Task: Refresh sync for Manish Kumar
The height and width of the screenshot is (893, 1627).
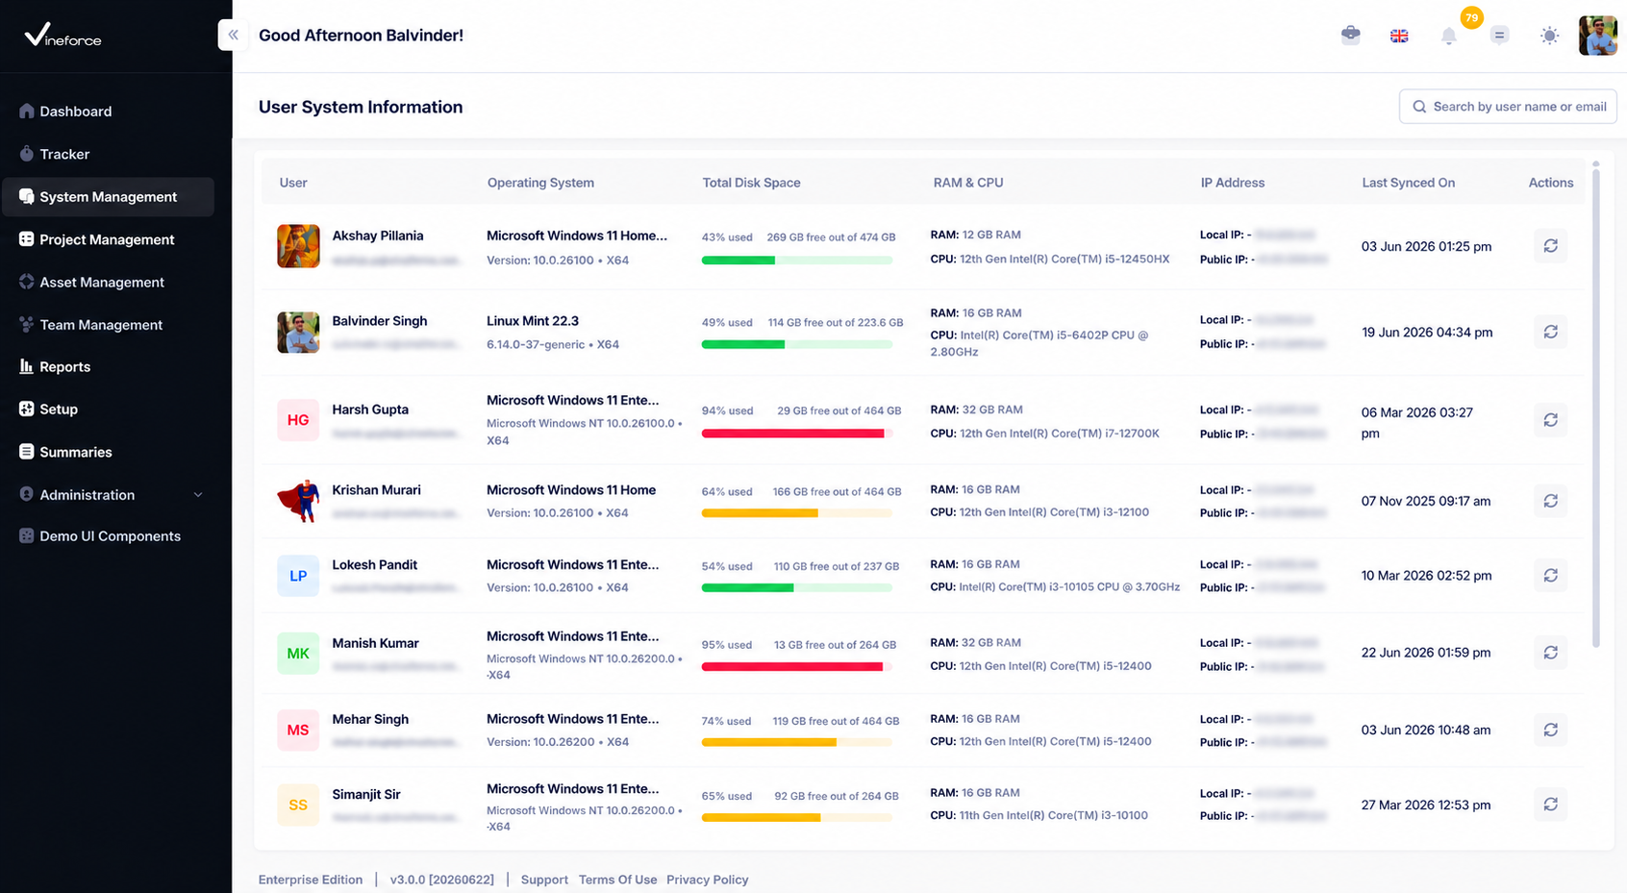Action: coord(1550,653)
